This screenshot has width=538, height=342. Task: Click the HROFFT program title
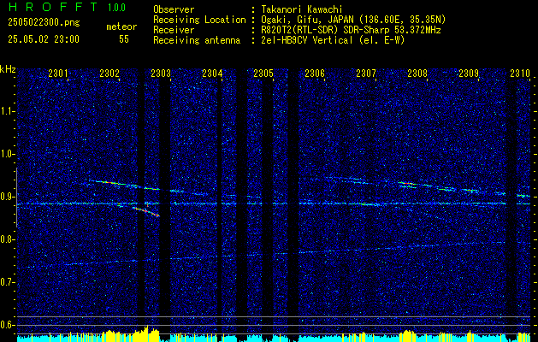(53, 7)
